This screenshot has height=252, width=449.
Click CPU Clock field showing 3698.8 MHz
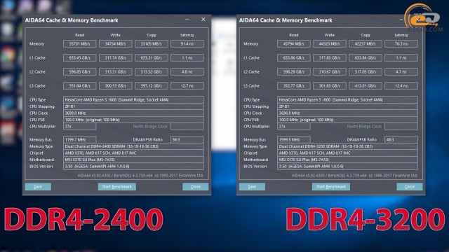click(347, 113)
